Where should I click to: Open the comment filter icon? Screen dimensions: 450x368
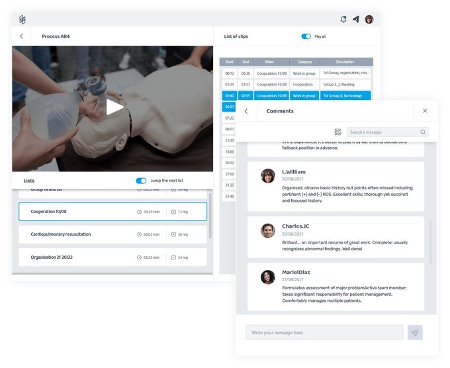pyautogui.click(x=337, y=132)
